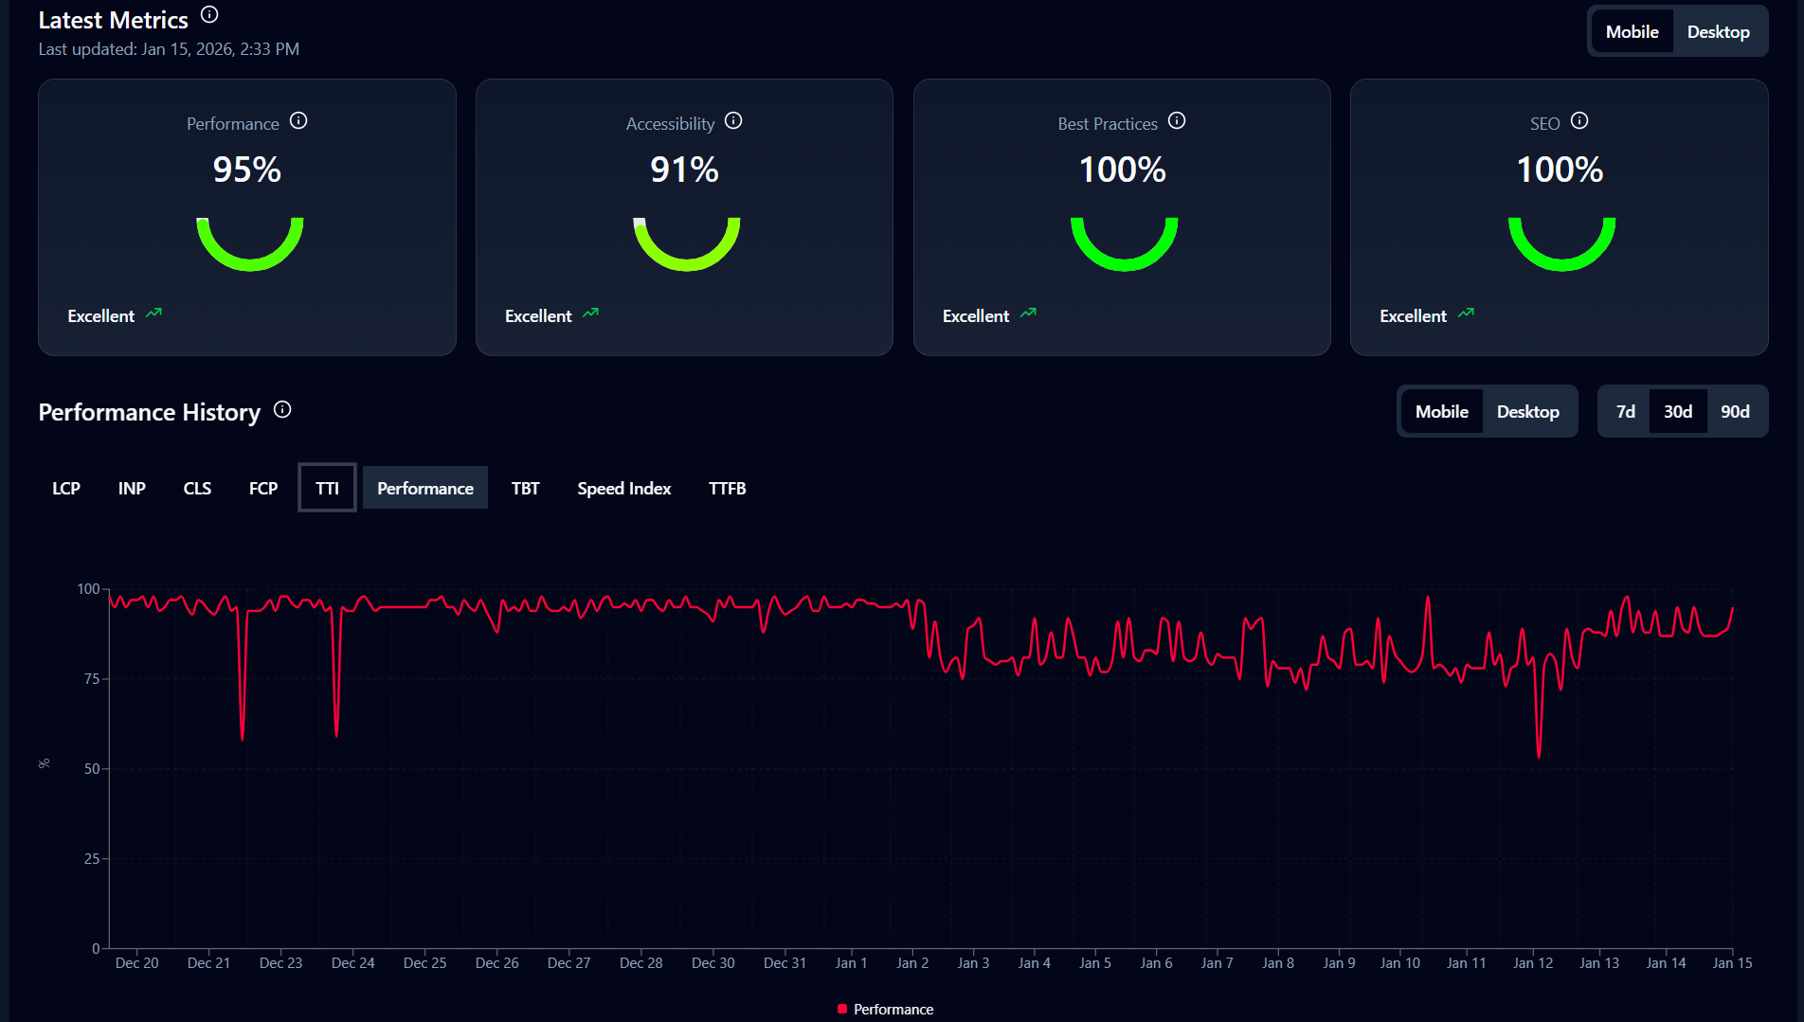Click the Accessibility score gauge
Viewport: 1804px width, 1022px height.
click(685, 240)
